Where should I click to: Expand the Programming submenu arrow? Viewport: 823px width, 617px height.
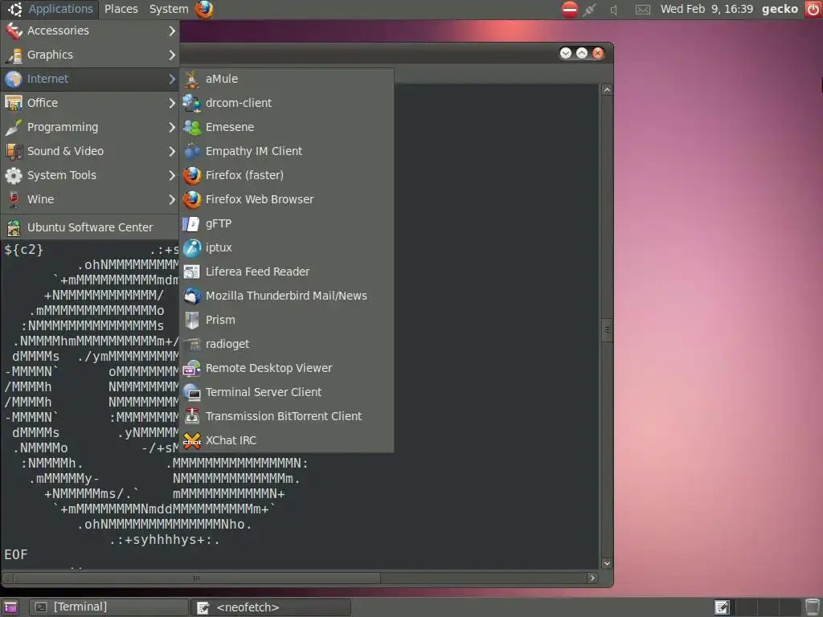[172, 128]
